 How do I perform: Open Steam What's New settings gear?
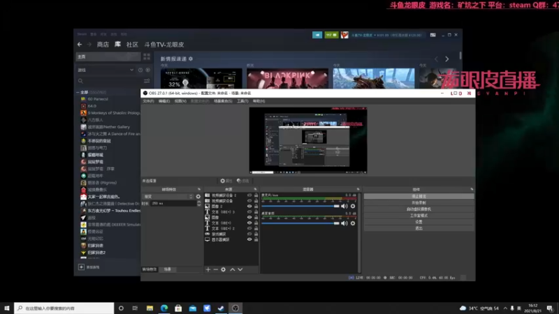191,59
